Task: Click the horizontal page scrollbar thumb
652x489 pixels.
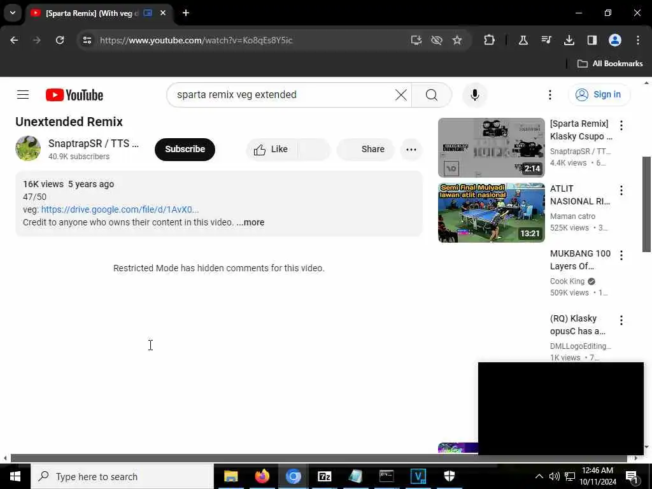Action: 318,458
